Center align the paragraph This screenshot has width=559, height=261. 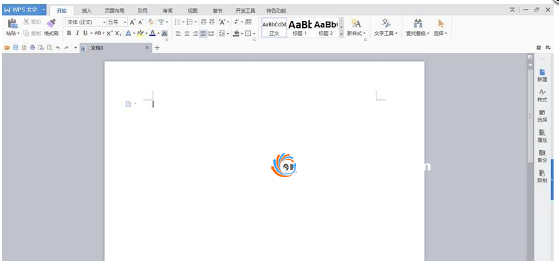click(x=187, y=34)
